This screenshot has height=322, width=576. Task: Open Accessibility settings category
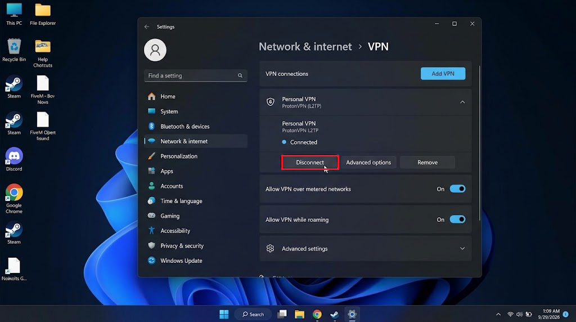pyautogui.click(x=196, y=231)
